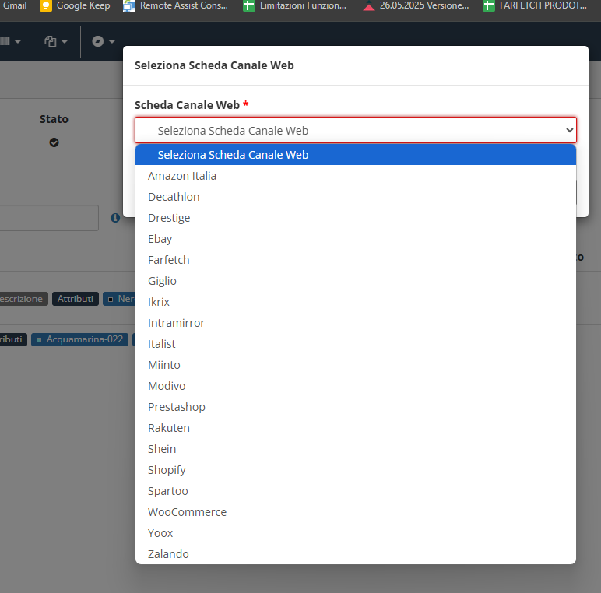601x593 pixels.
Task: Open the copy documents toolbar dropdown
Action: 56,41
